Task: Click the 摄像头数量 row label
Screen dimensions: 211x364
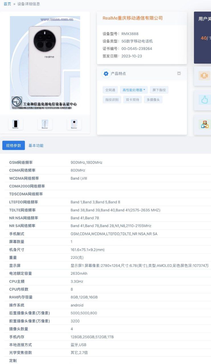Action: point(19,329)
